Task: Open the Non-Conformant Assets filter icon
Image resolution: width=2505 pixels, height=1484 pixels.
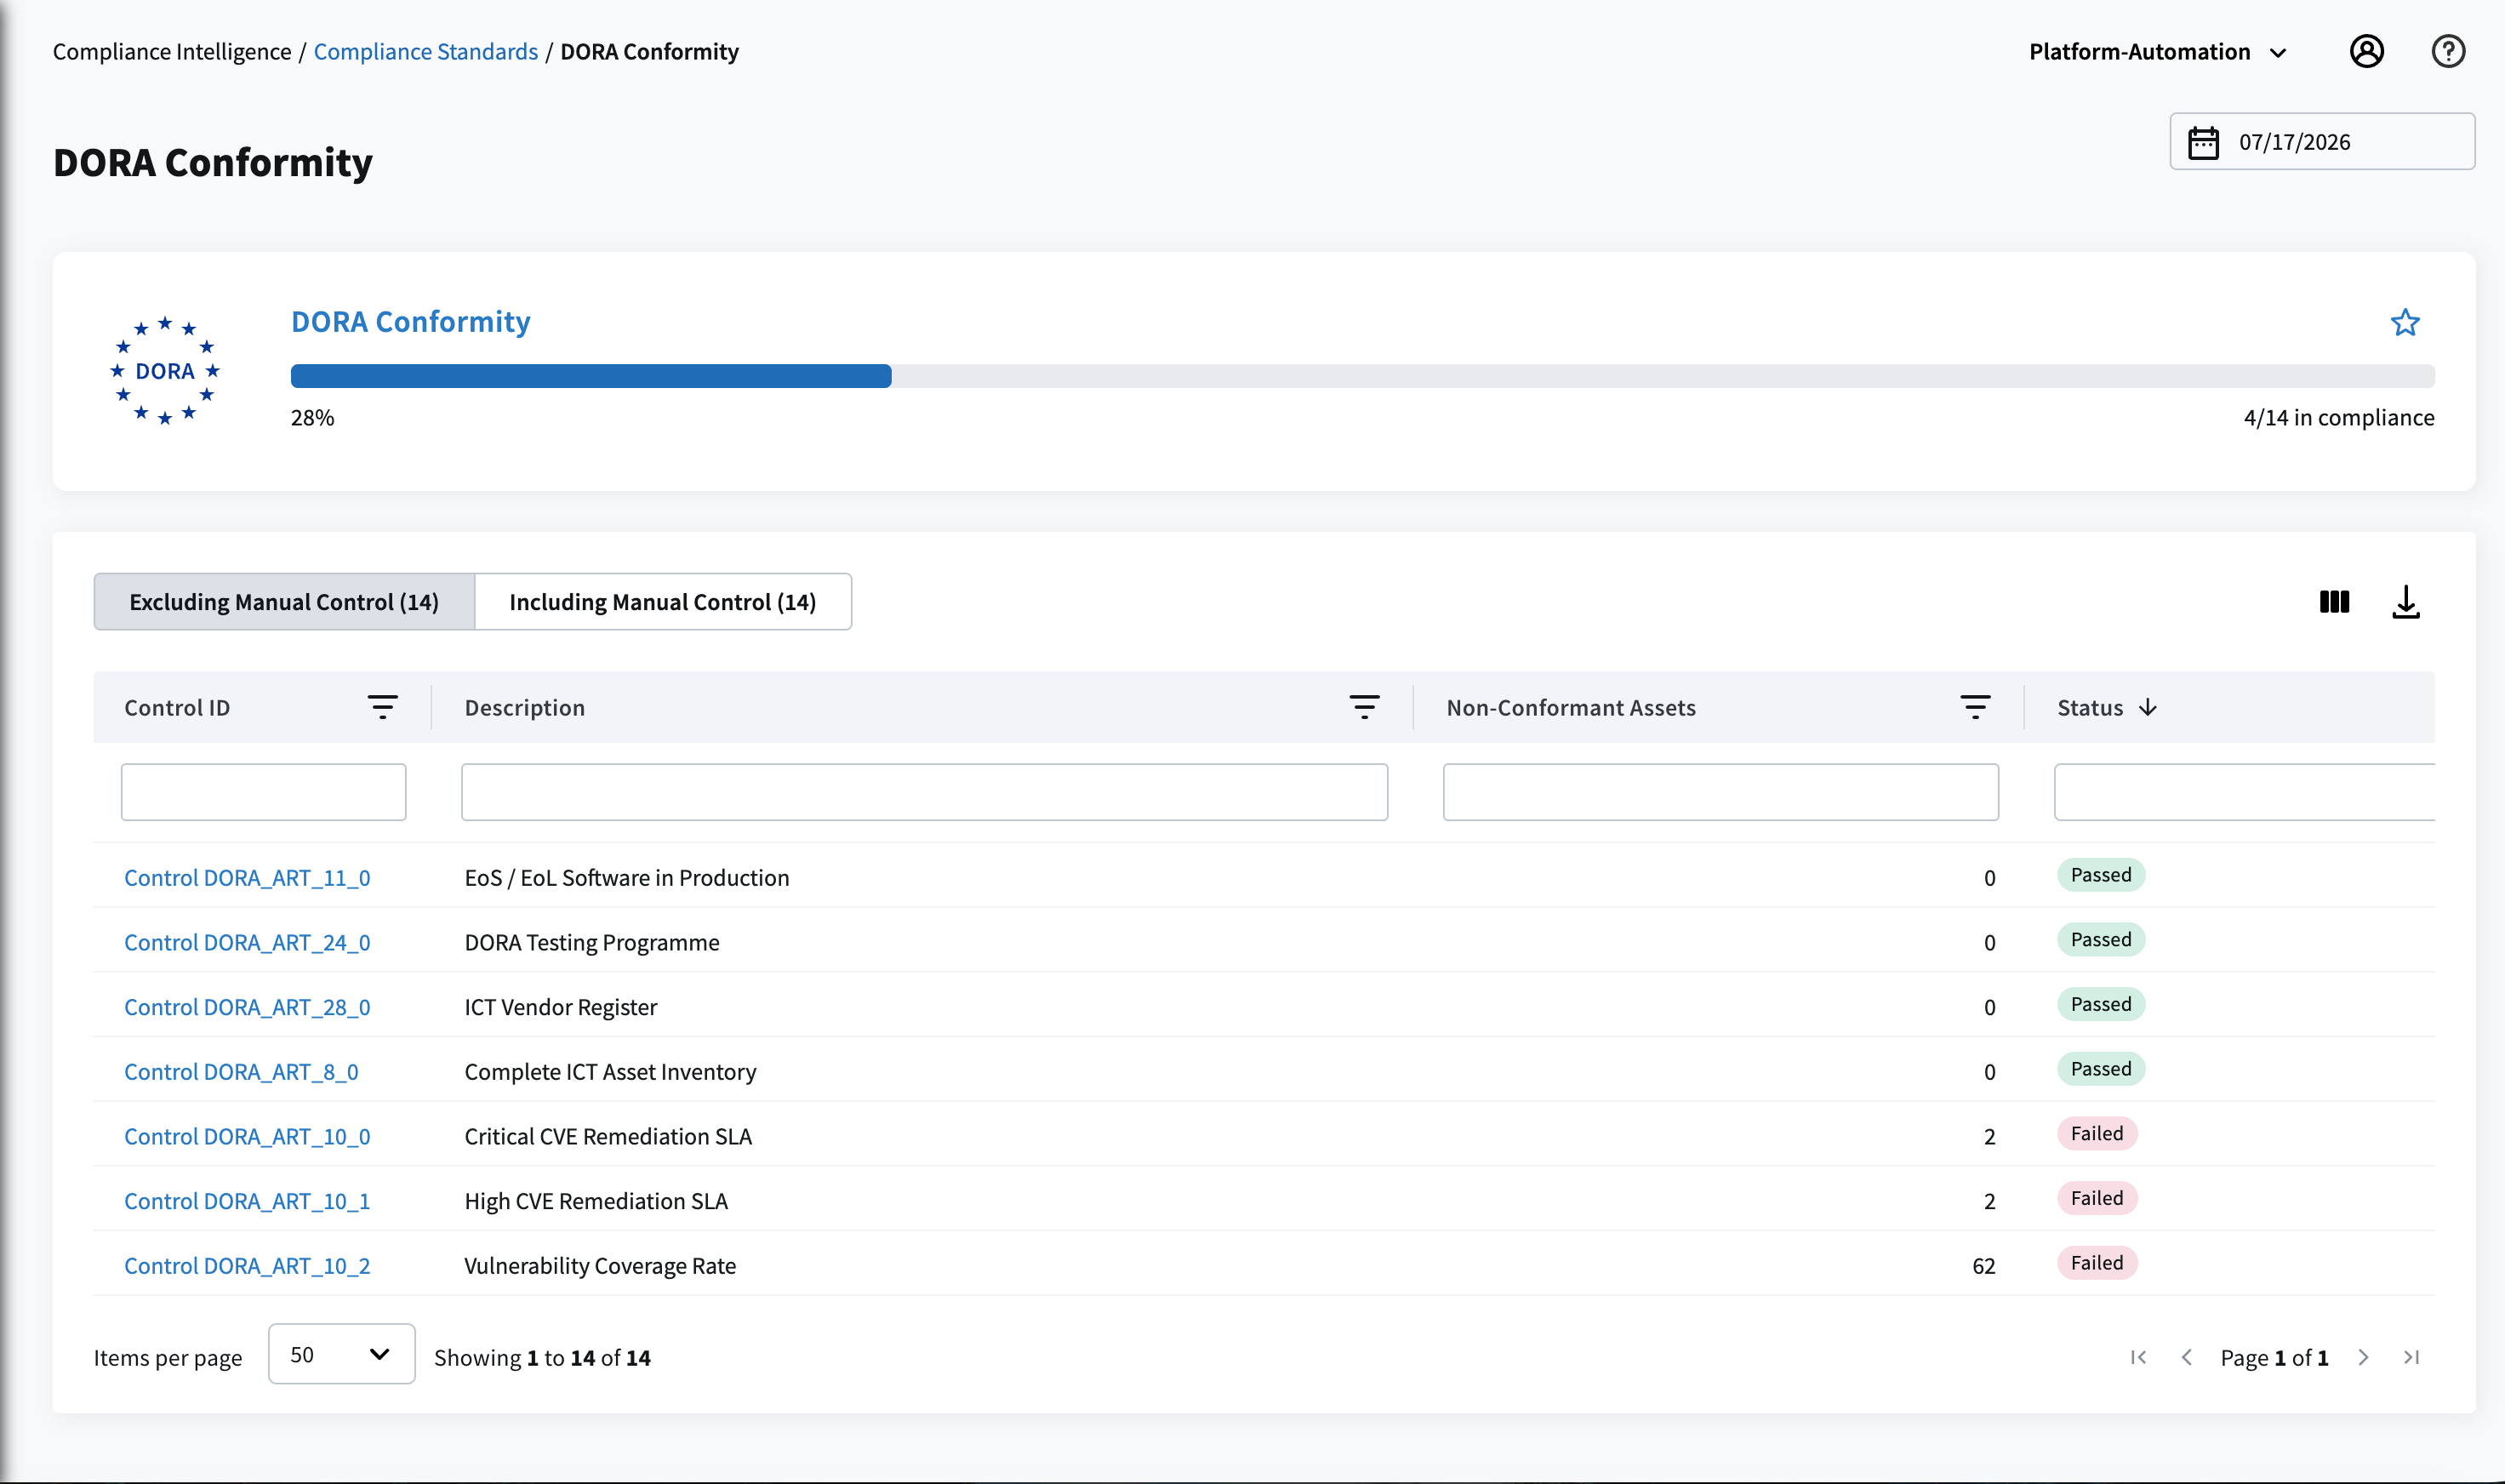Action: tap(1974, 707)
